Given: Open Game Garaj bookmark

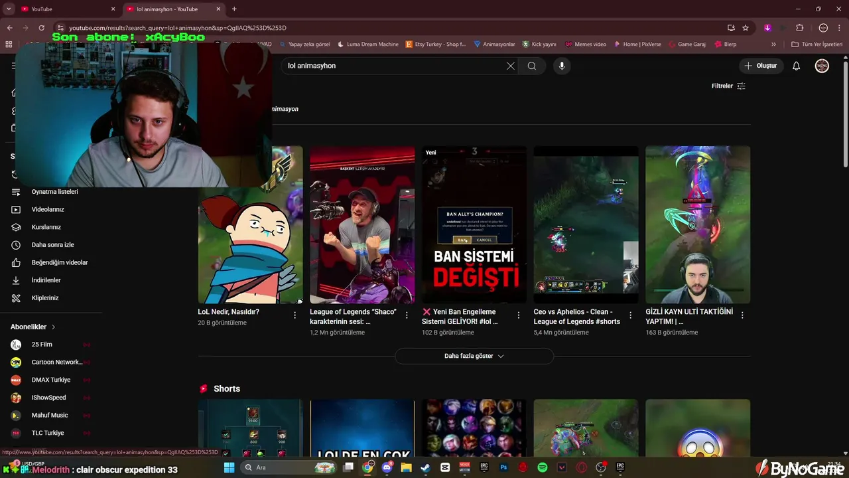Looking at the screenshot, I should (x=686, y=44).
